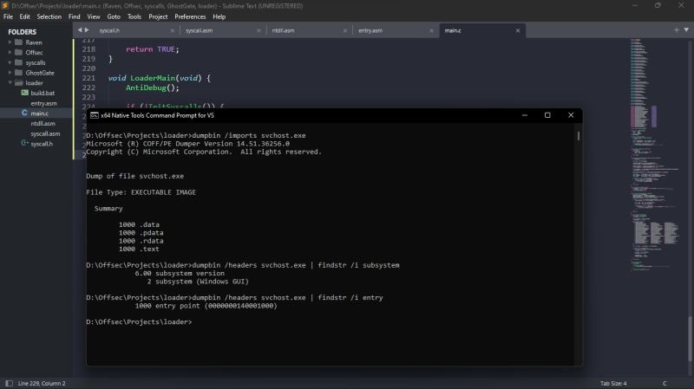Open ntdll.asm in the sidebar
Viewport: 694px width, 389px height.
43,123
